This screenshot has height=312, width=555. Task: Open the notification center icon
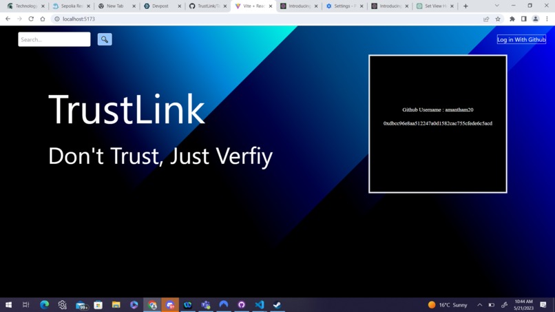pyautogui.click(x=543, y=304)
